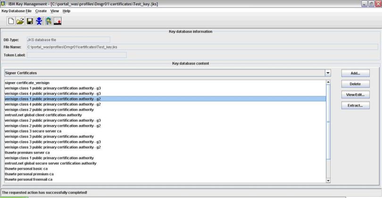Click the IBM Key Management title bar icon
382x198 pixels.
3,4
